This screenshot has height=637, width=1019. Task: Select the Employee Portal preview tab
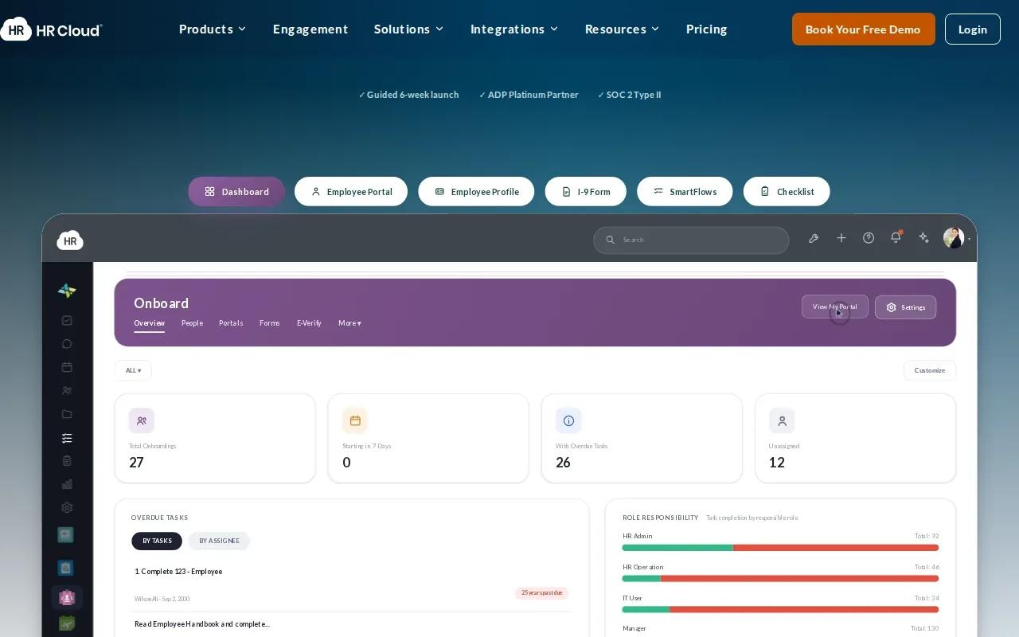click(351, 191)
